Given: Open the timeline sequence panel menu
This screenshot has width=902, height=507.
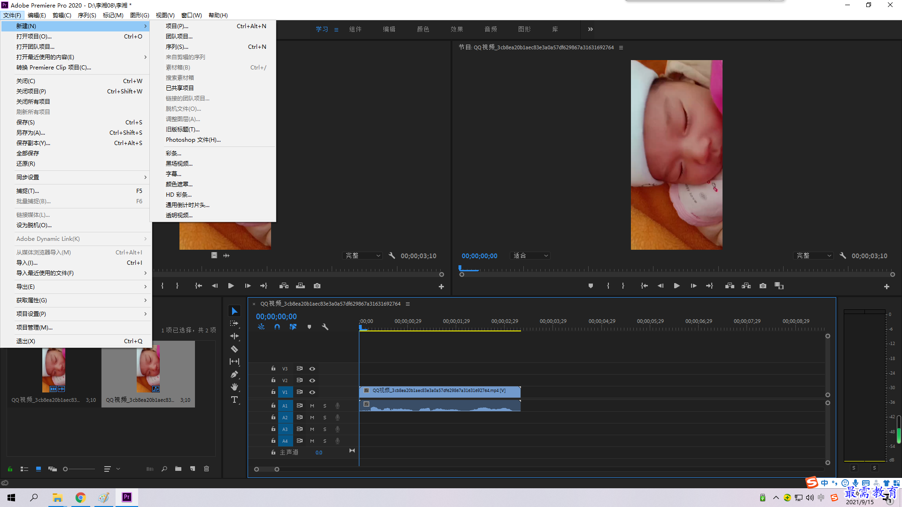Looking at the screenshot, I should tap(408, 304).
